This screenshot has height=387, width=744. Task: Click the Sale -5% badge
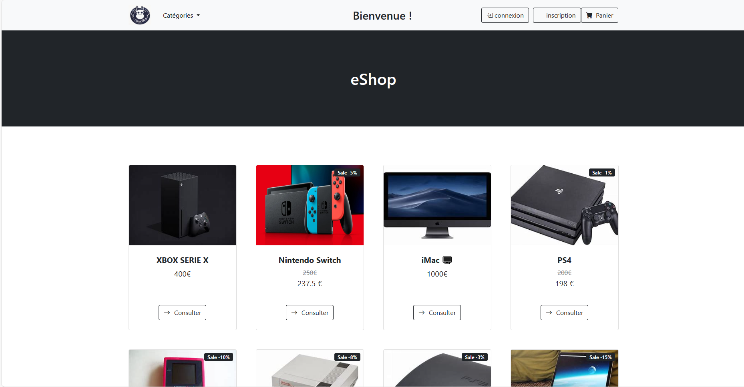click(x=347, y=173)
